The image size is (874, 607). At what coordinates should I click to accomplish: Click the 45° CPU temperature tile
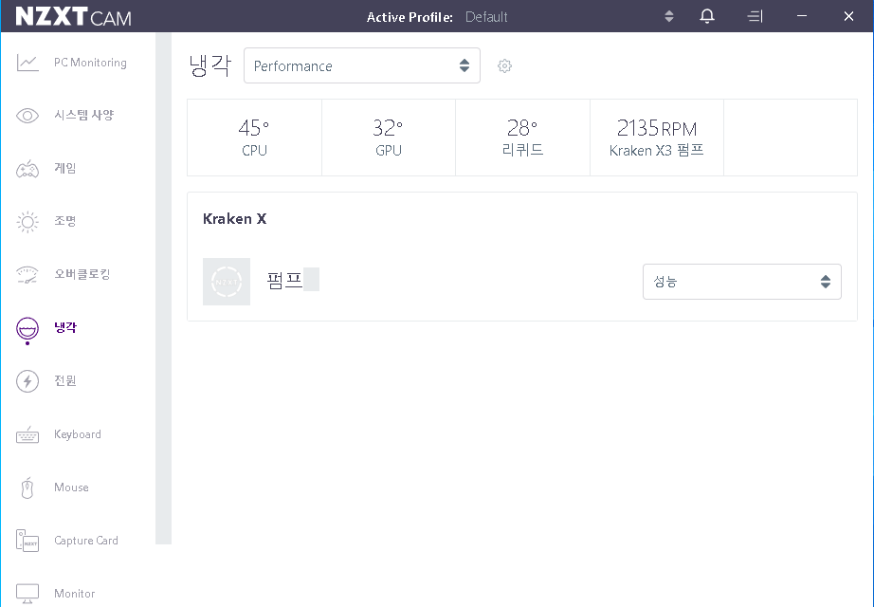[254, 138]
